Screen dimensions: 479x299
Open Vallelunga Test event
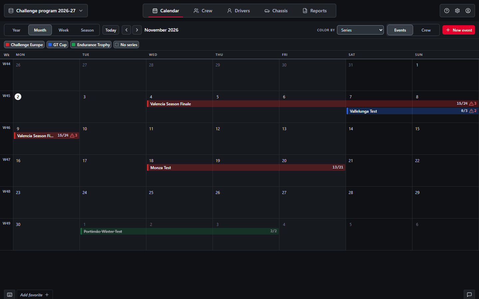tap(412, 111)
